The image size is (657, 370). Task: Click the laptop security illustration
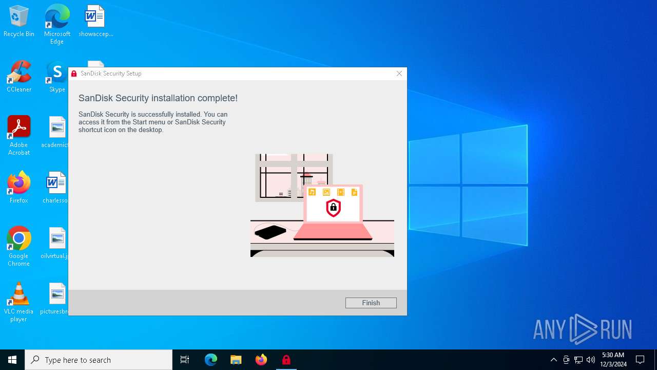click(322, 206)
